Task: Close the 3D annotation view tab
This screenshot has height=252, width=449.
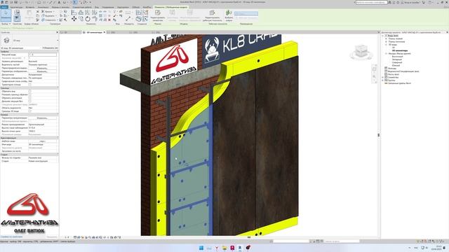Action: click(x=105, y=32)
